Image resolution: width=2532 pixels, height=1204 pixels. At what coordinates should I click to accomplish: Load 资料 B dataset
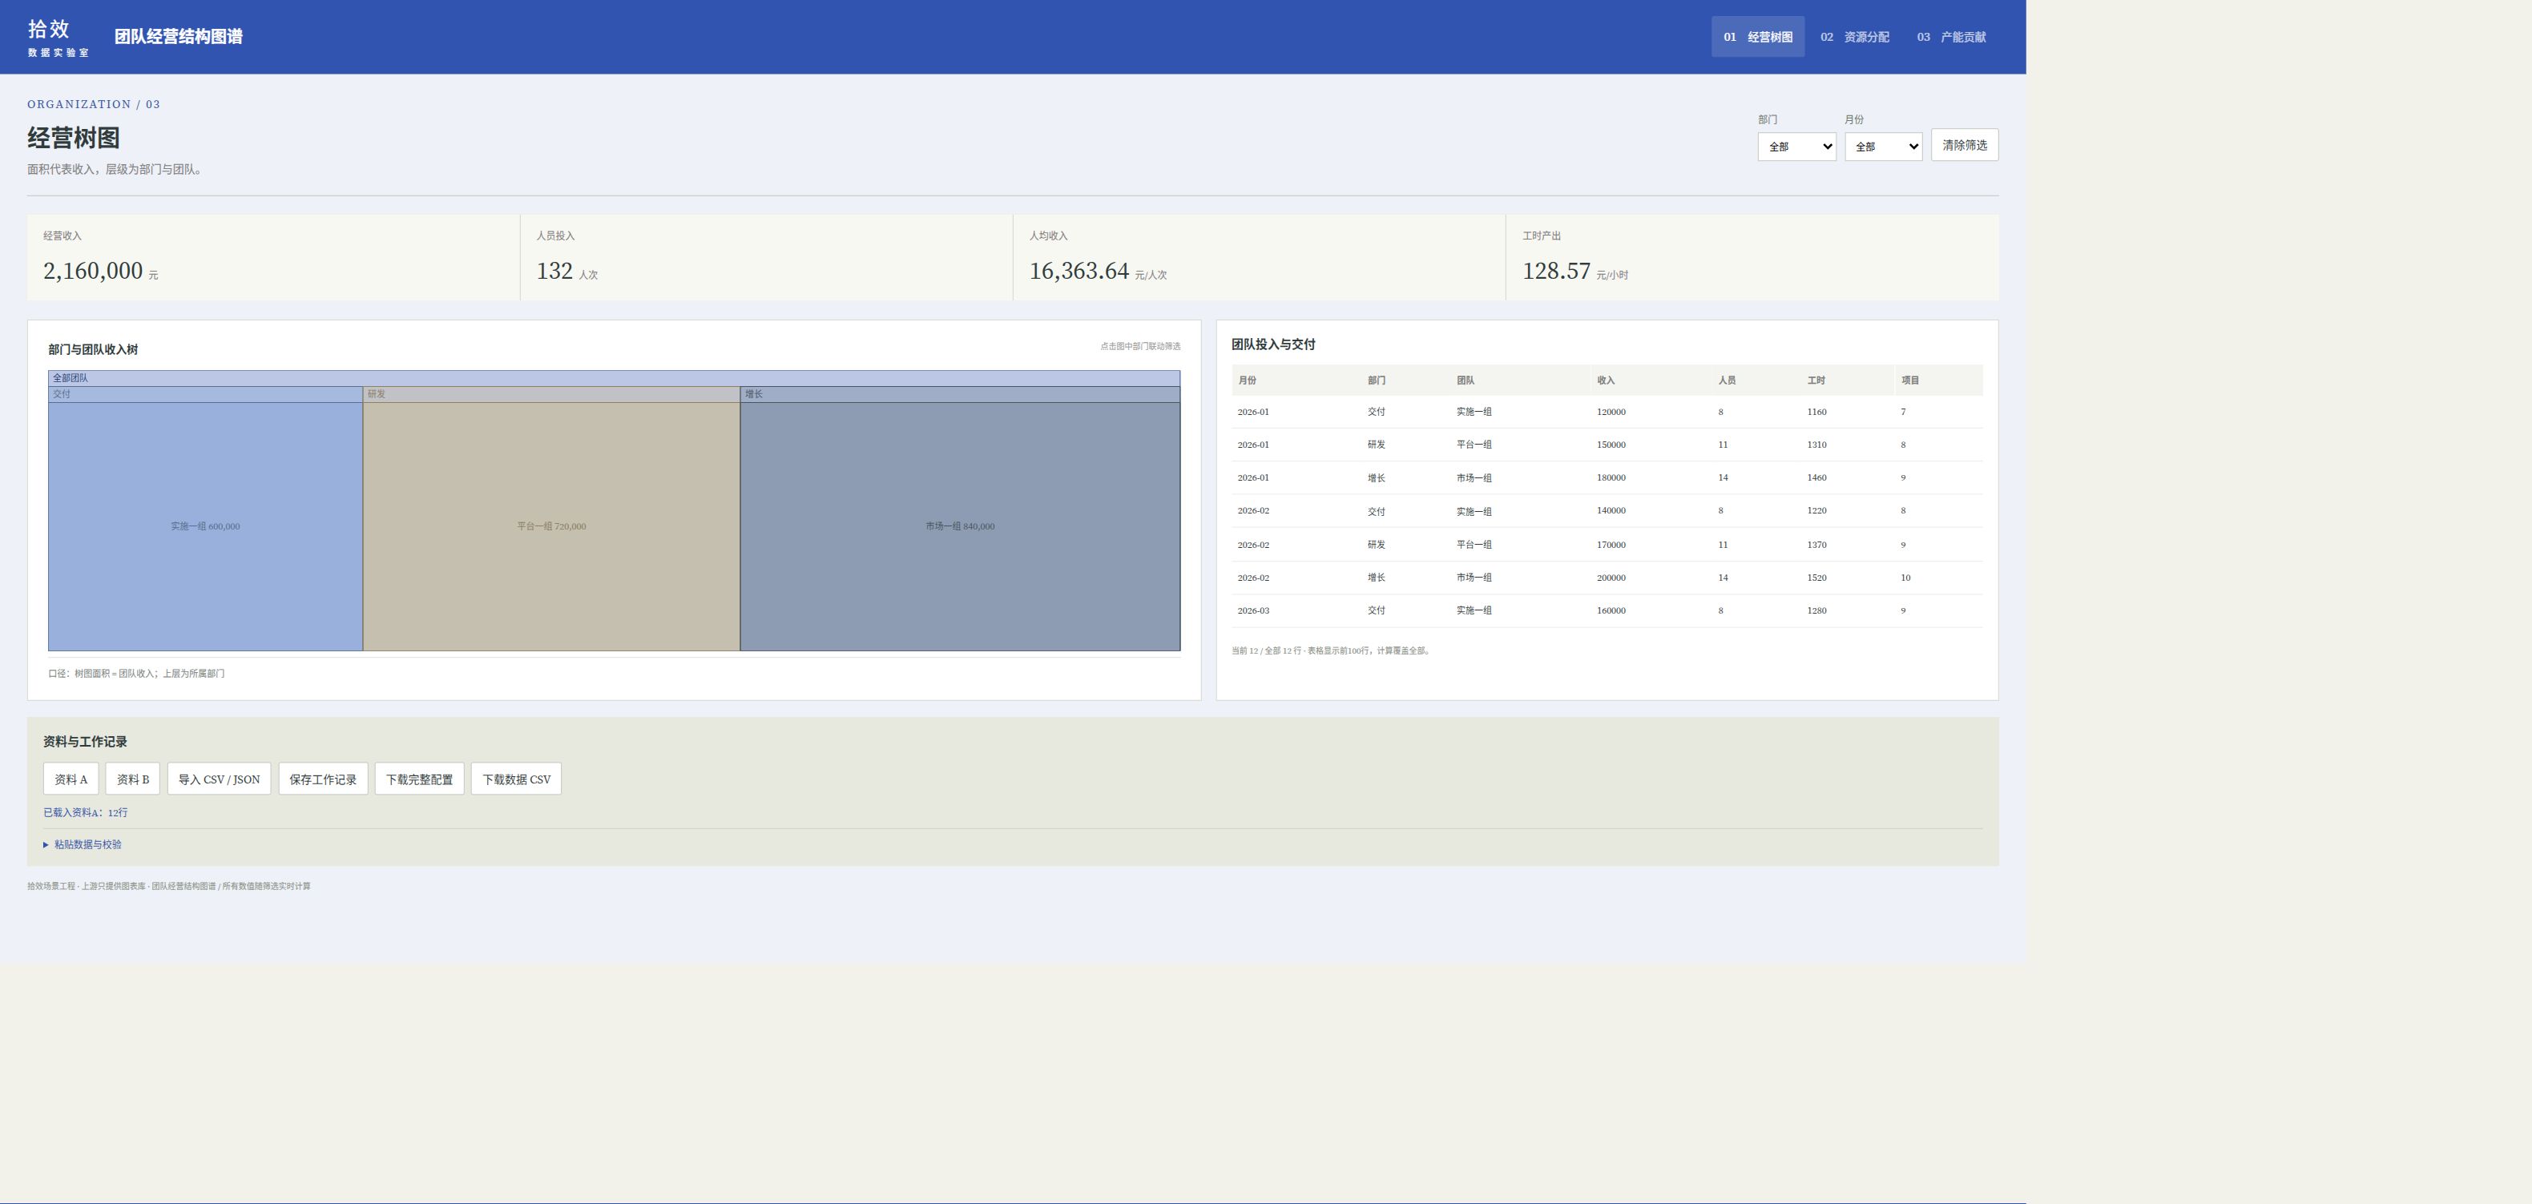pyautogui.click(x=133, y=779)
